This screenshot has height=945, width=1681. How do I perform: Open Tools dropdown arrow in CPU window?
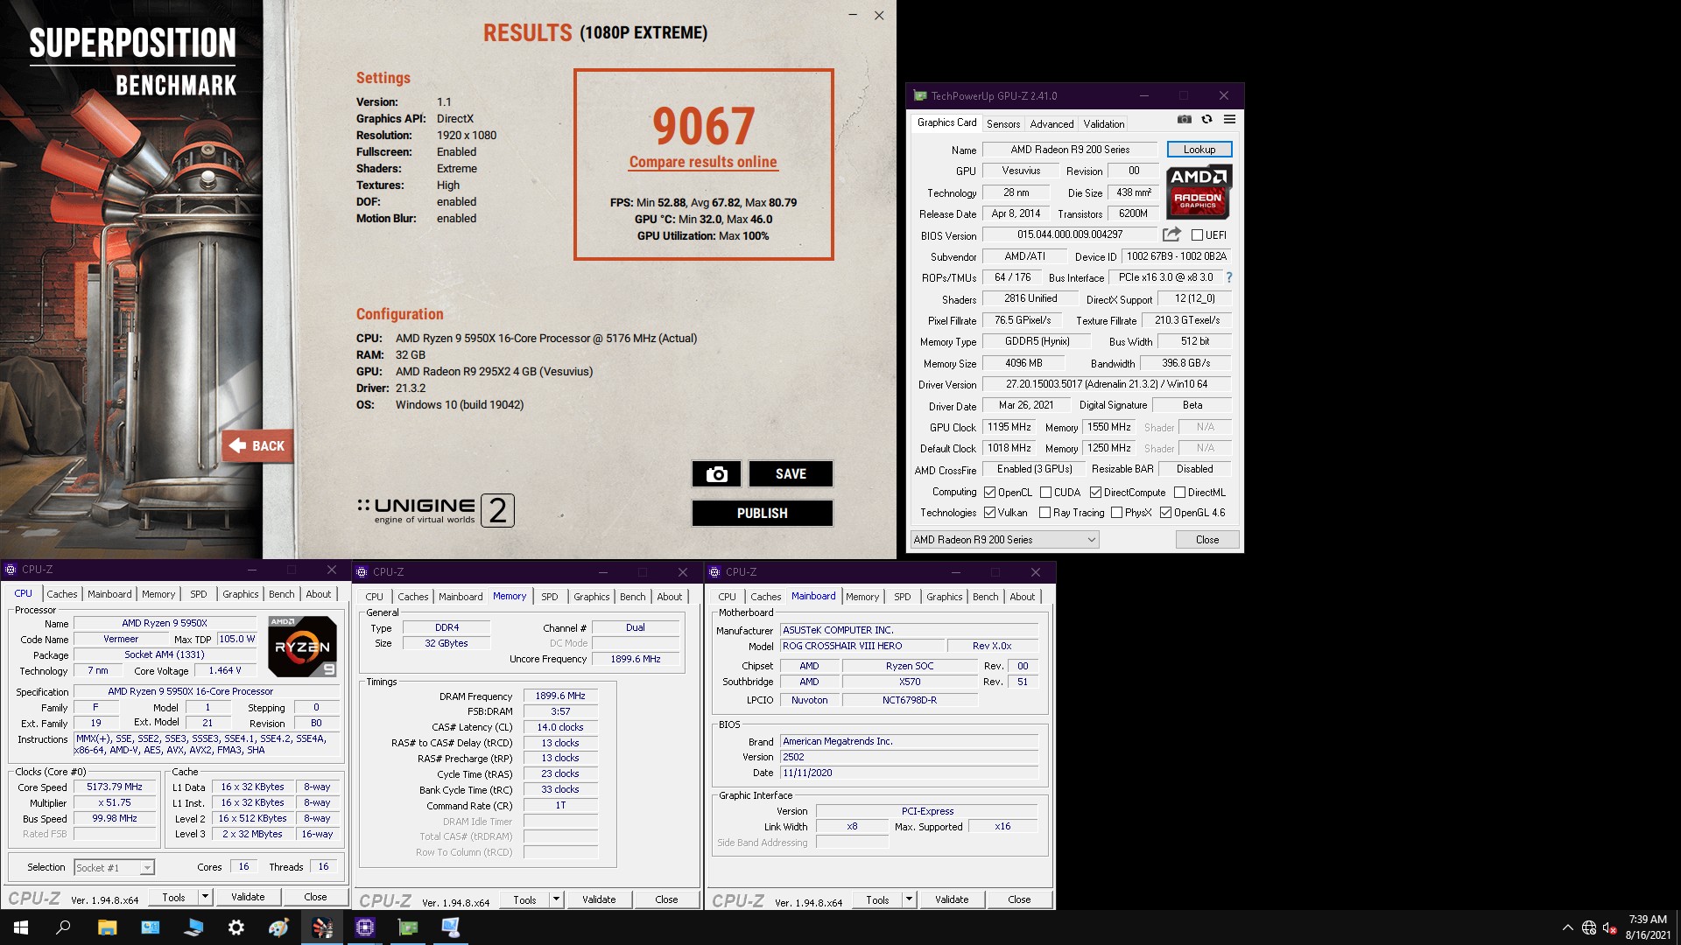(205, 897)
